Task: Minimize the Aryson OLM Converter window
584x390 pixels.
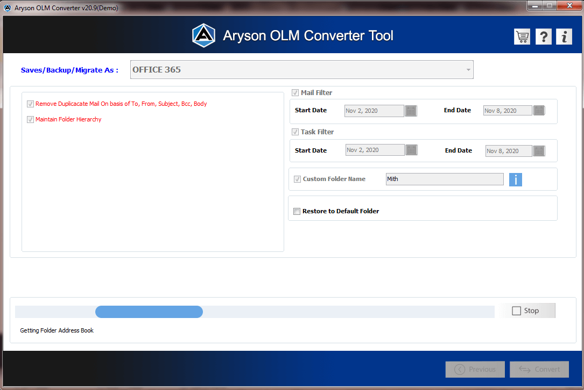Action: point(535,5)
